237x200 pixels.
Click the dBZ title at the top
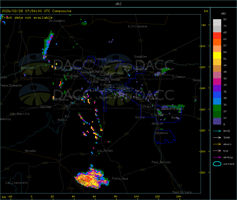[x=118, y=4]
